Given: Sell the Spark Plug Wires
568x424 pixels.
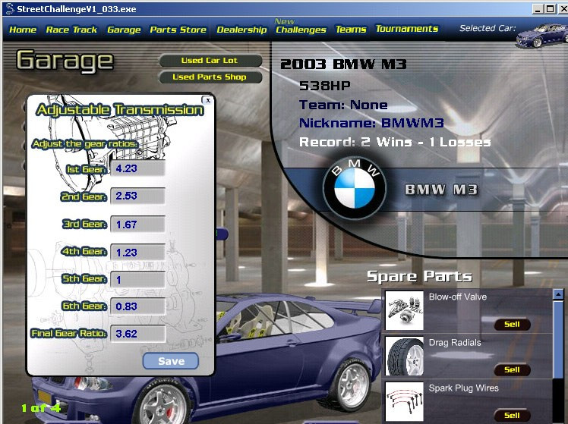Looking at the screenshot, I should pos(513,416).
